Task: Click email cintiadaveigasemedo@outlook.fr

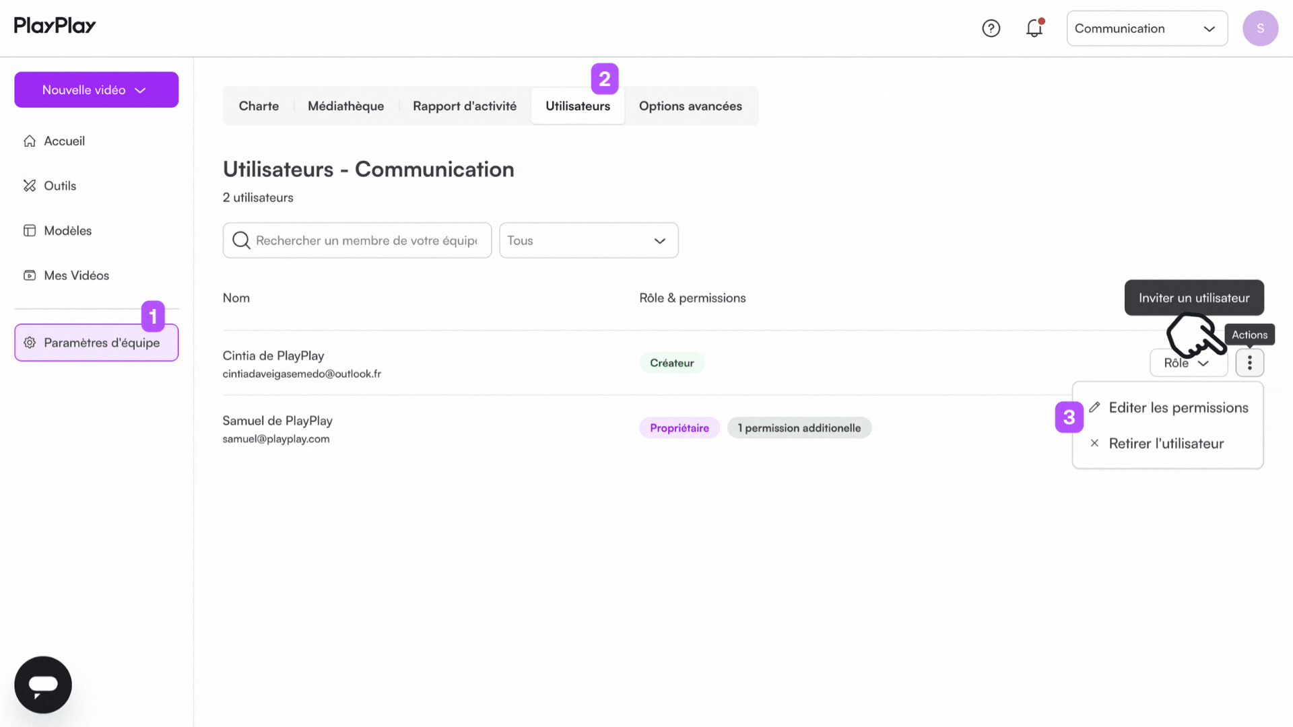Action: 302,374
